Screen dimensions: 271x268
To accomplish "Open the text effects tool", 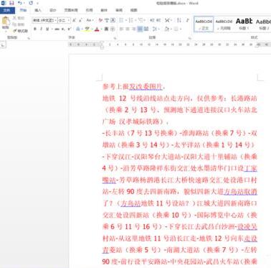I will [78, 29].
